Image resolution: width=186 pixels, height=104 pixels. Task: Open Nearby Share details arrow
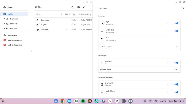click(x=168, y=92)
